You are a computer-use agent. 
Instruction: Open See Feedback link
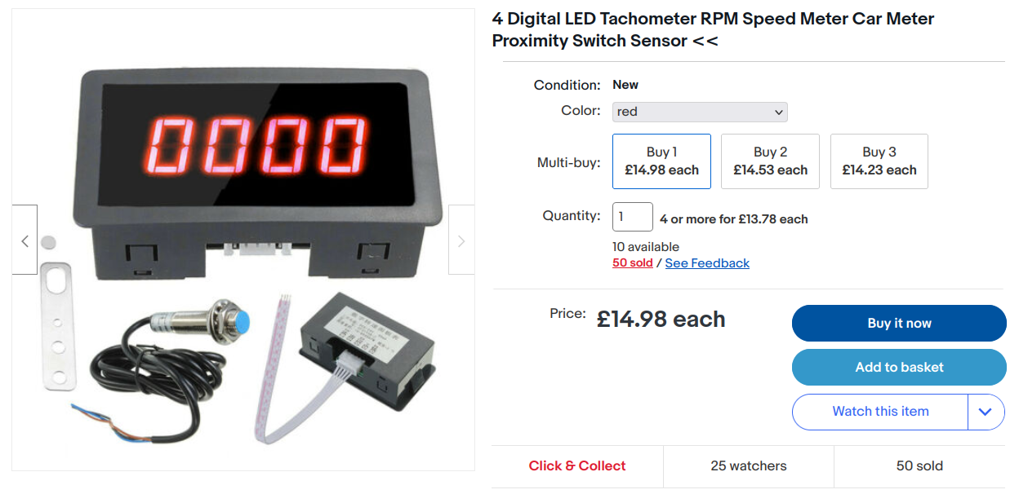[x=707, y=263]
